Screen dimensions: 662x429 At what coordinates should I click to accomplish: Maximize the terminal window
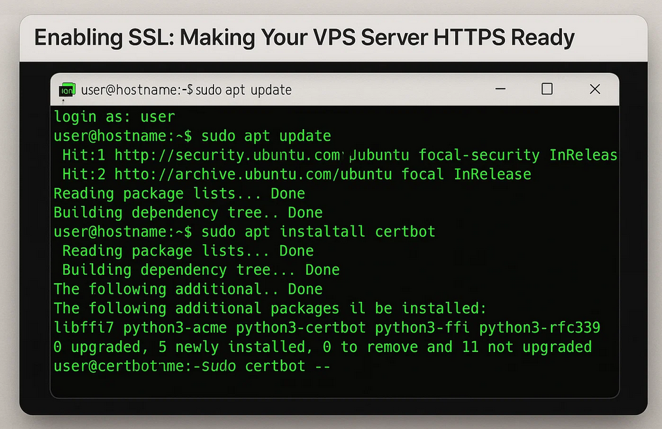pyautogui.click(x=547, y=90)
